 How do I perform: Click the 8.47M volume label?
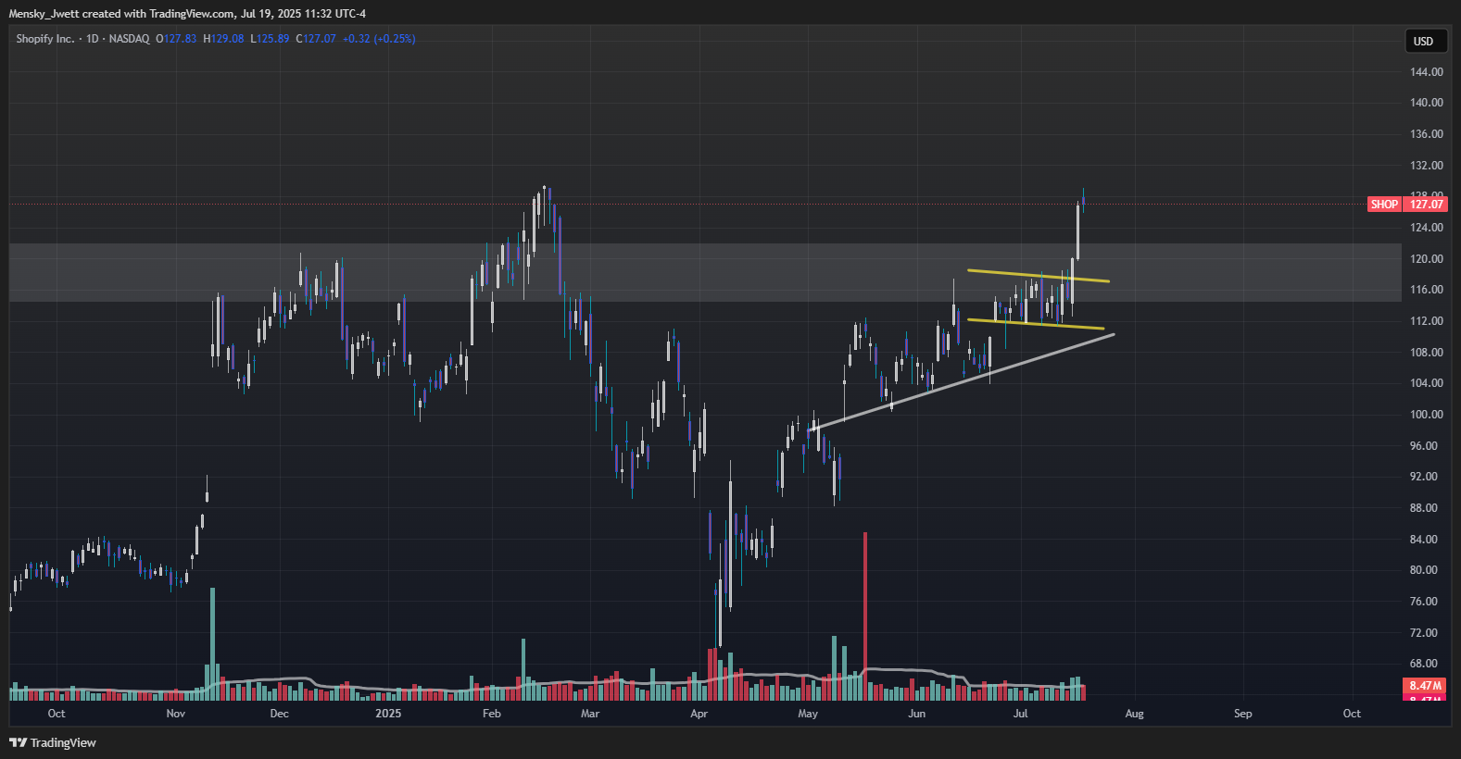[x=1426, y=686]
